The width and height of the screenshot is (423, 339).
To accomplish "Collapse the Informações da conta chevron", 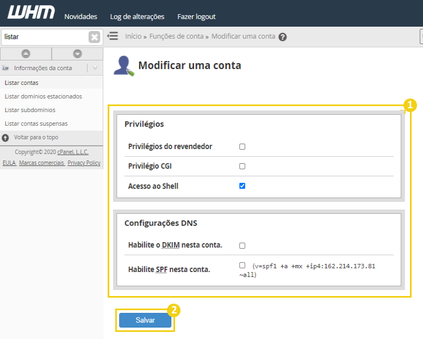I will pyautogui.click(x=95, y=68).
